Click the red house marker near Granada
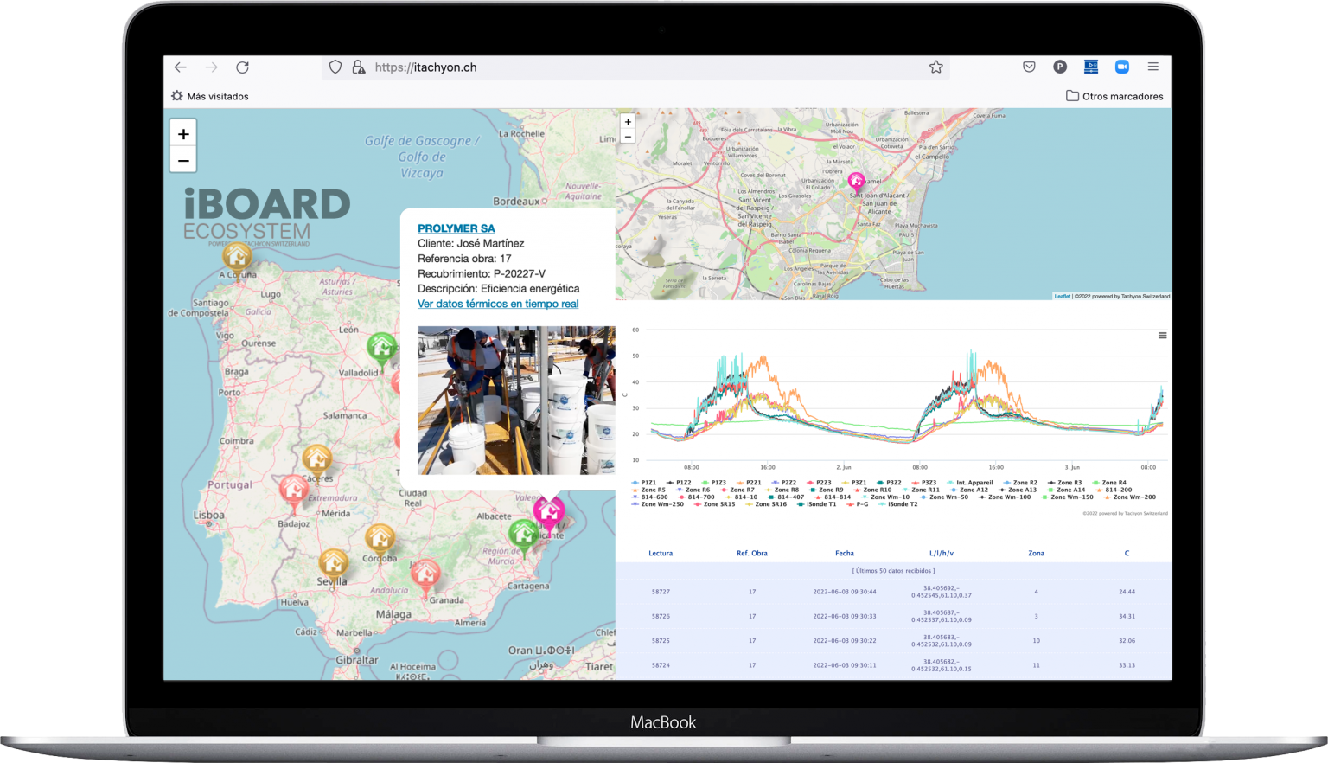 (x=425, y=573)
